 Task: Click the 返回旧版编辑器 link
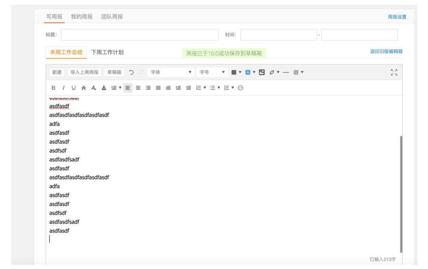pos(386,51)
